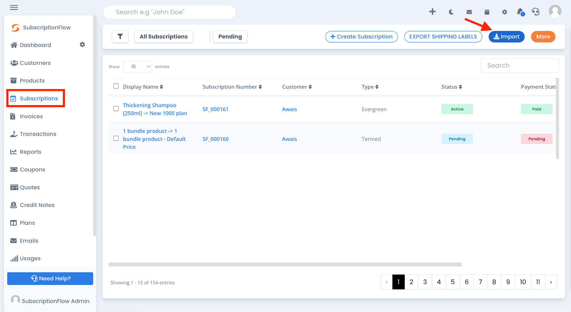Open subscription number SF_000161
Viewport: 571px width, 312px height.
[x=216, y=109]
